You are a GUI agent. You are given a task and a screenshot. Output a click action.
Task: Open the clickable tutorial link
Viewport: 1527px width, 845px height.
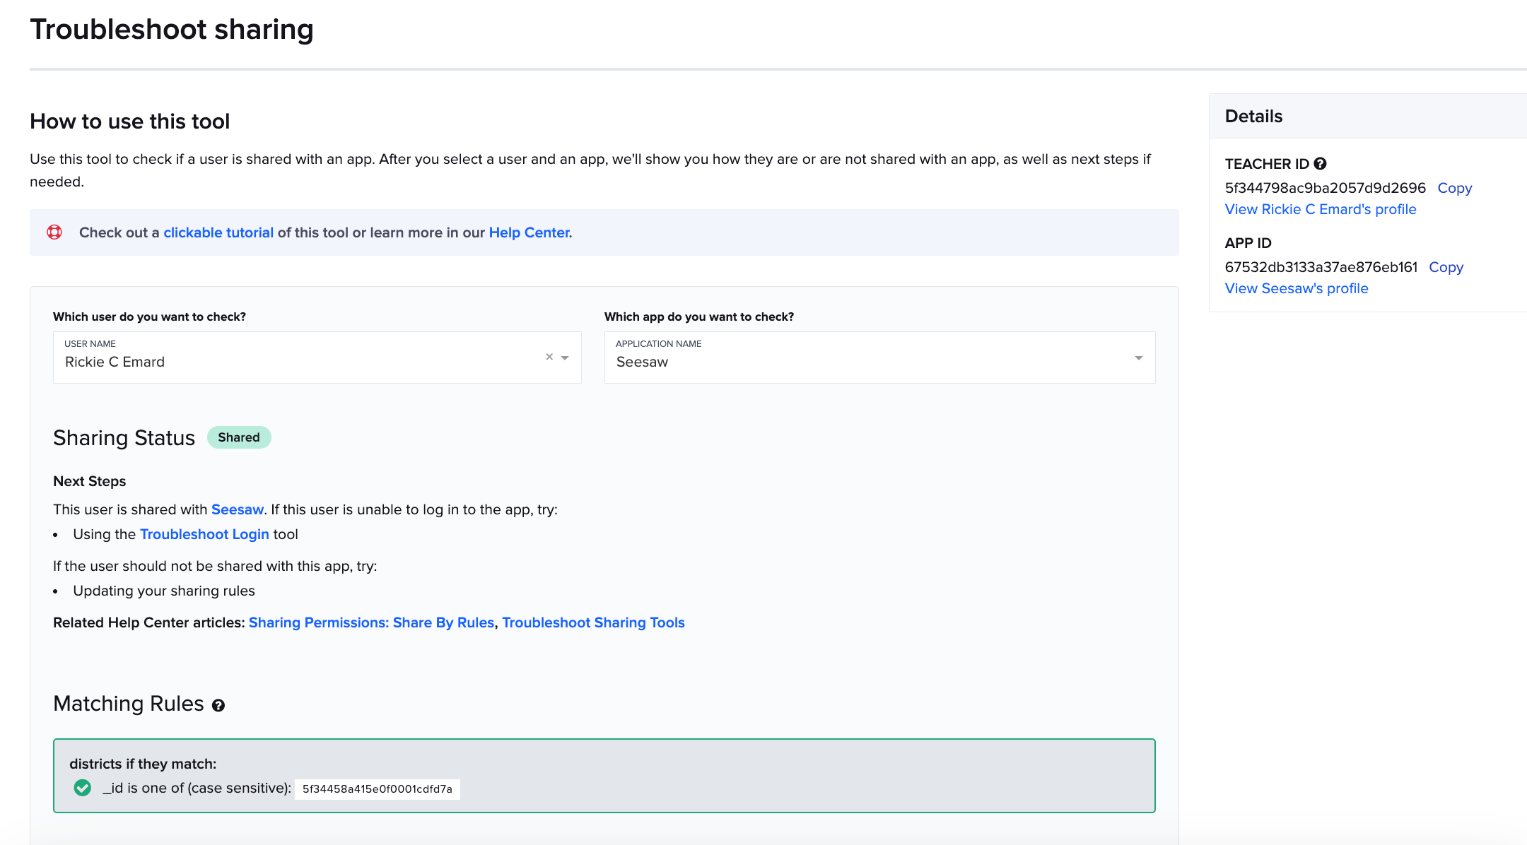(218, 232)
